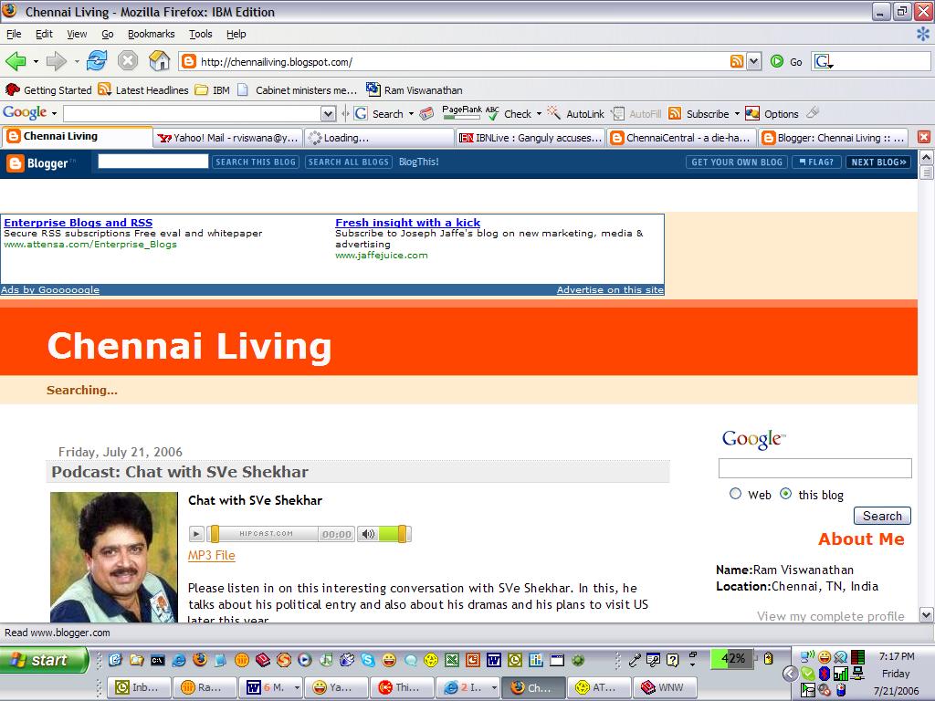This screenshot has width=935, height=701.
Task: Open 'View my complete profile' link
Action: click(x=831, y=616)
